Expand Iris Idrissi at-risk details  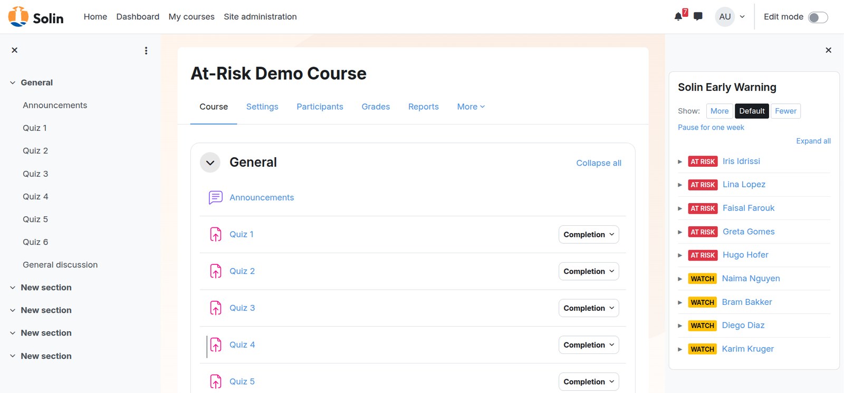point(680,161)
